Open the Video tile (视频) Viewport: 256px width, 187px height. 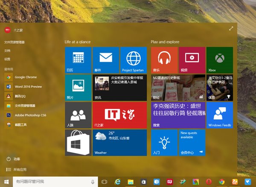(x=192, y=60)
